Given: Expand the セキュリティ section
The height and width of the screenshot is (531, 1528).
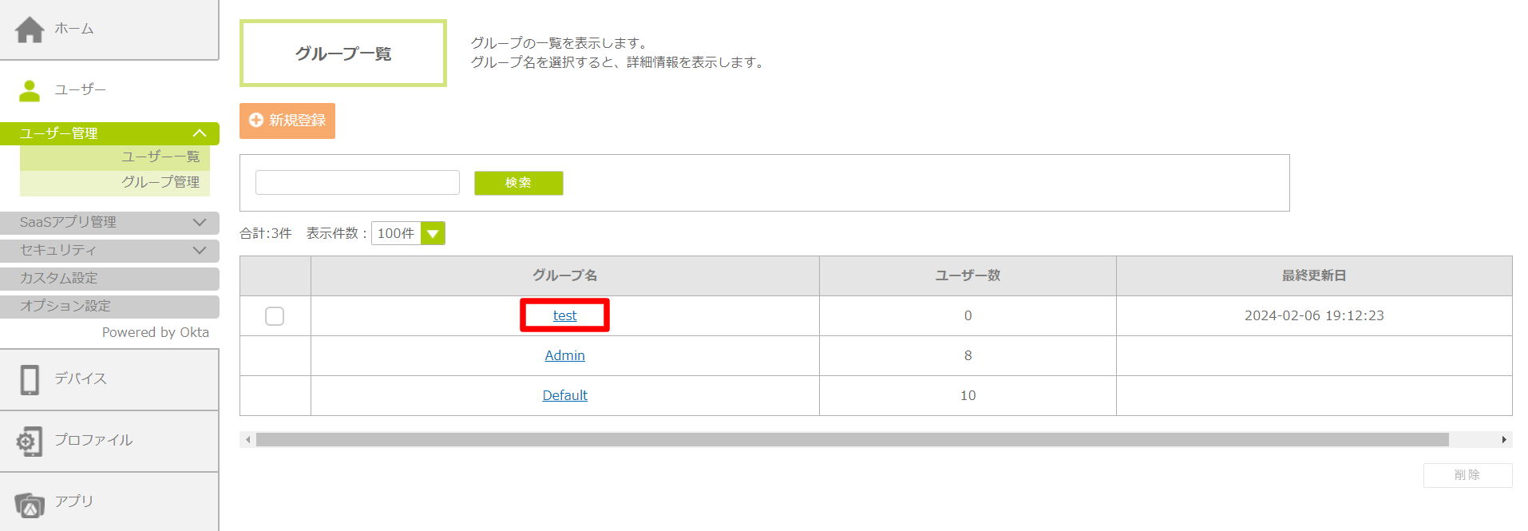Looking at the screenshot, I should (200, 251).
